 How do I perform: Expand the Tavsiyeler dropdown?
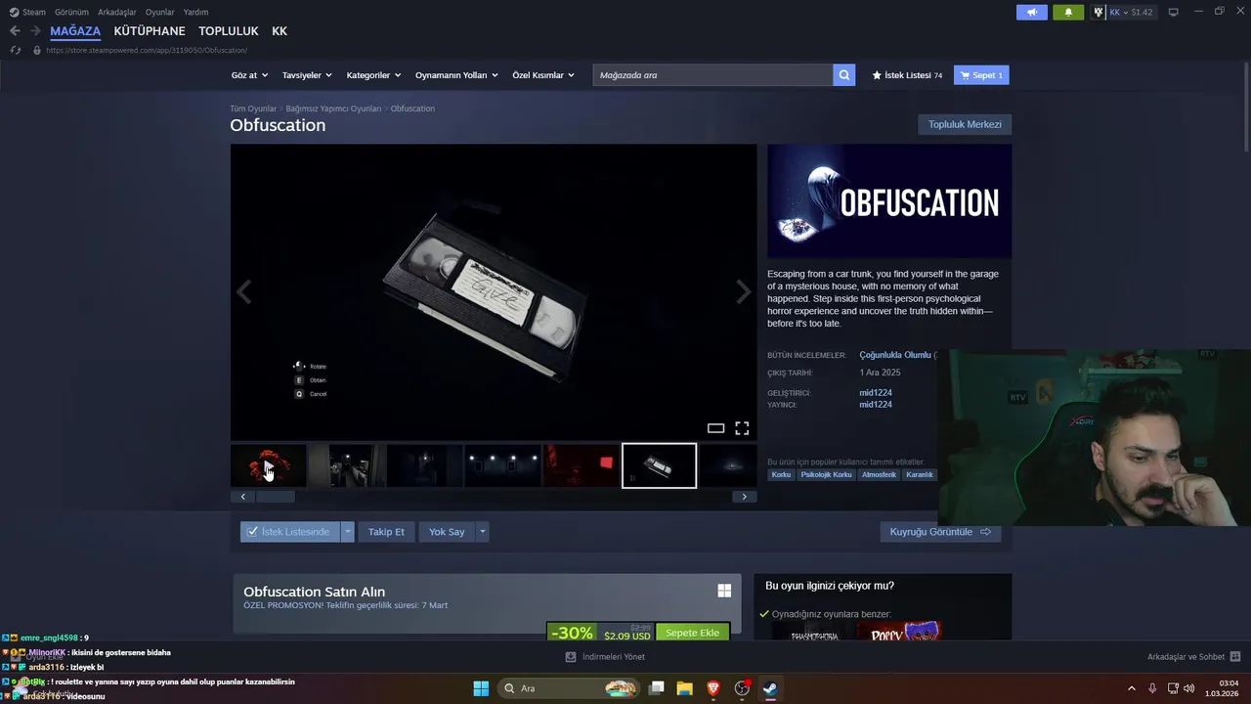(x=307, y=75)
